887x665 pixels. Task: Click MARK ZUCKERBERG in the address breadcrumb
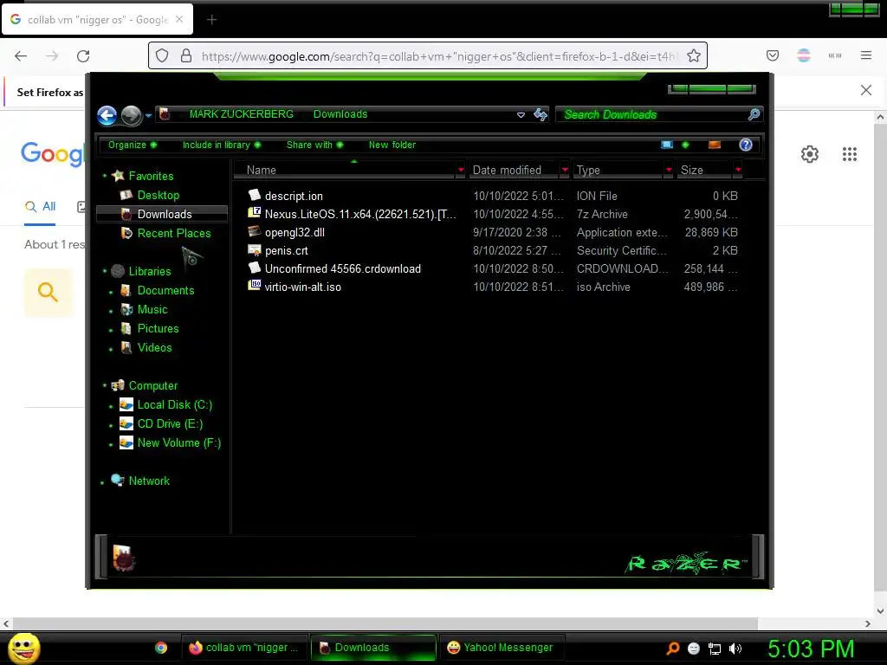pos(242,114)
